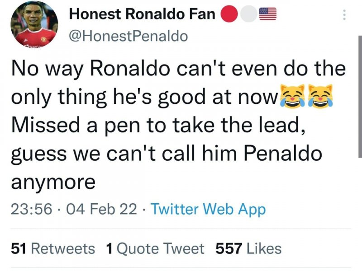Click the white circle emoji beside the name

(x=248, y=14)
